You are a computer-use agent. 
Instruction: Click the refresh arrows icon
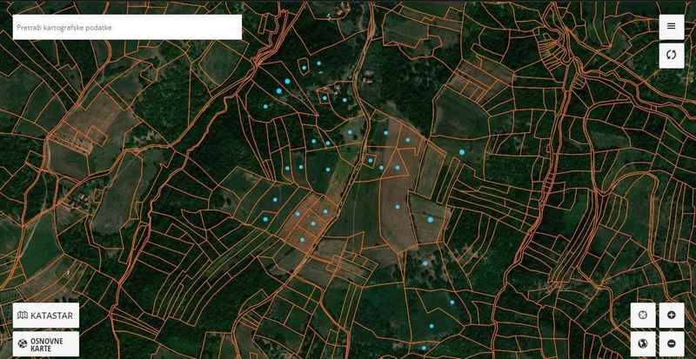coord(671,55)
